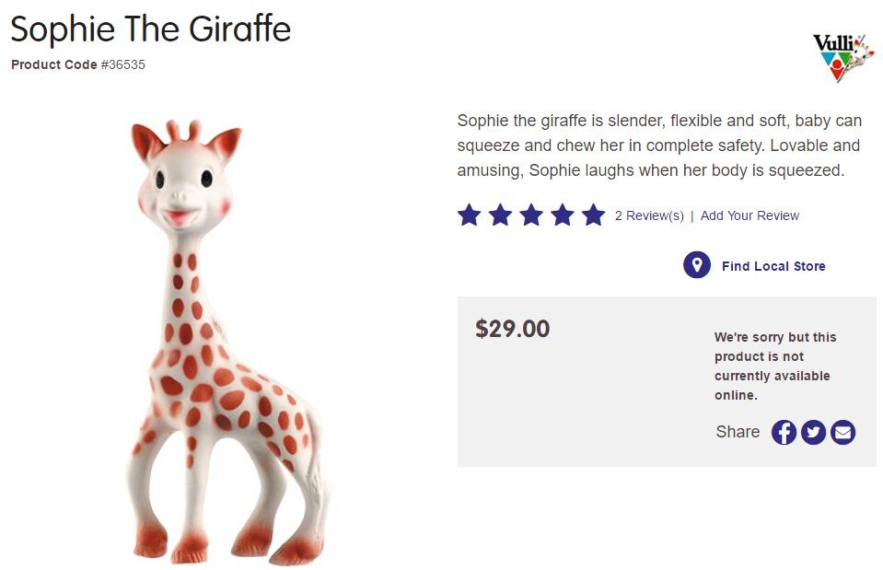Viewport: 883px width, 570px height.
Task: Click the third rating star
Action: tap(531, 215)
